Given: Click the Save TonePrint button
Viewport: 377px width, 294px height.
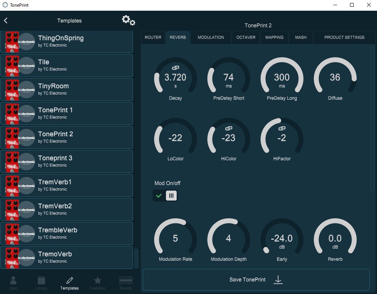Looking at the screenshot, I should tap(256, 280).
